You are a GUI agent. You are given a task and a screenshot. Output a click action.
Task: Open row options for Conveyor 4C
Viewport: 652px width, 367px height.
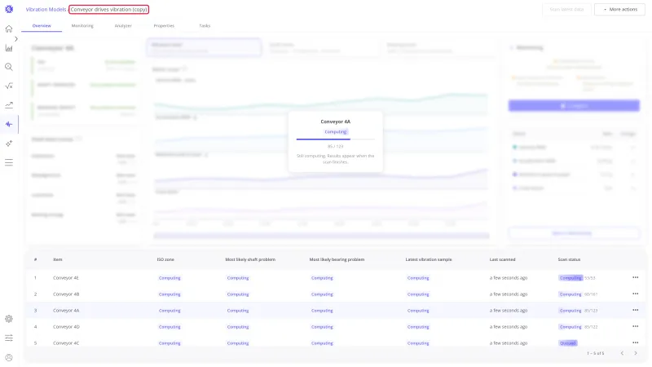pyautogui.click(x=636, y=343)
